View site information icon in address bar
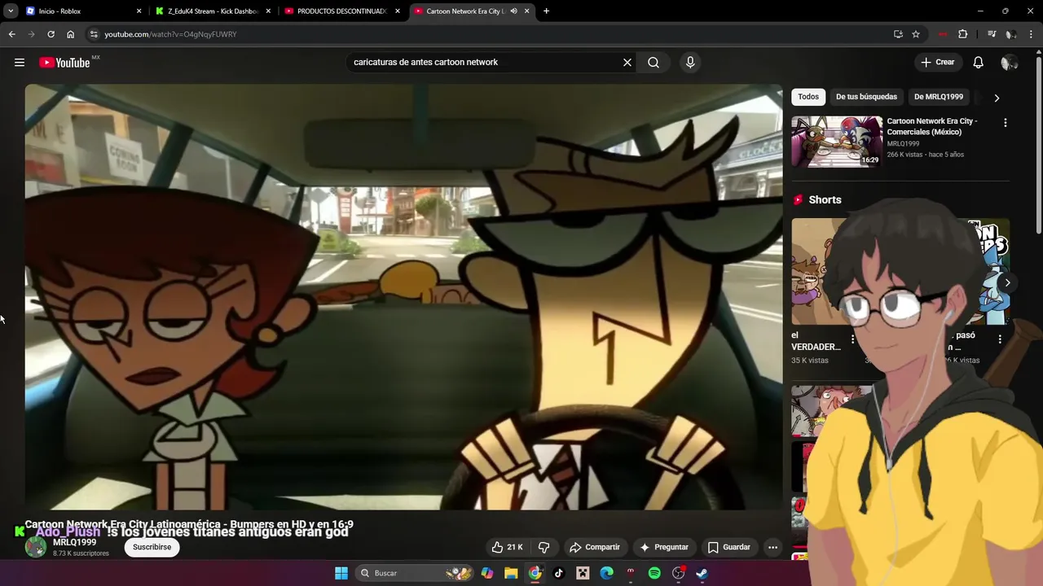 click(x=94, y=34)
